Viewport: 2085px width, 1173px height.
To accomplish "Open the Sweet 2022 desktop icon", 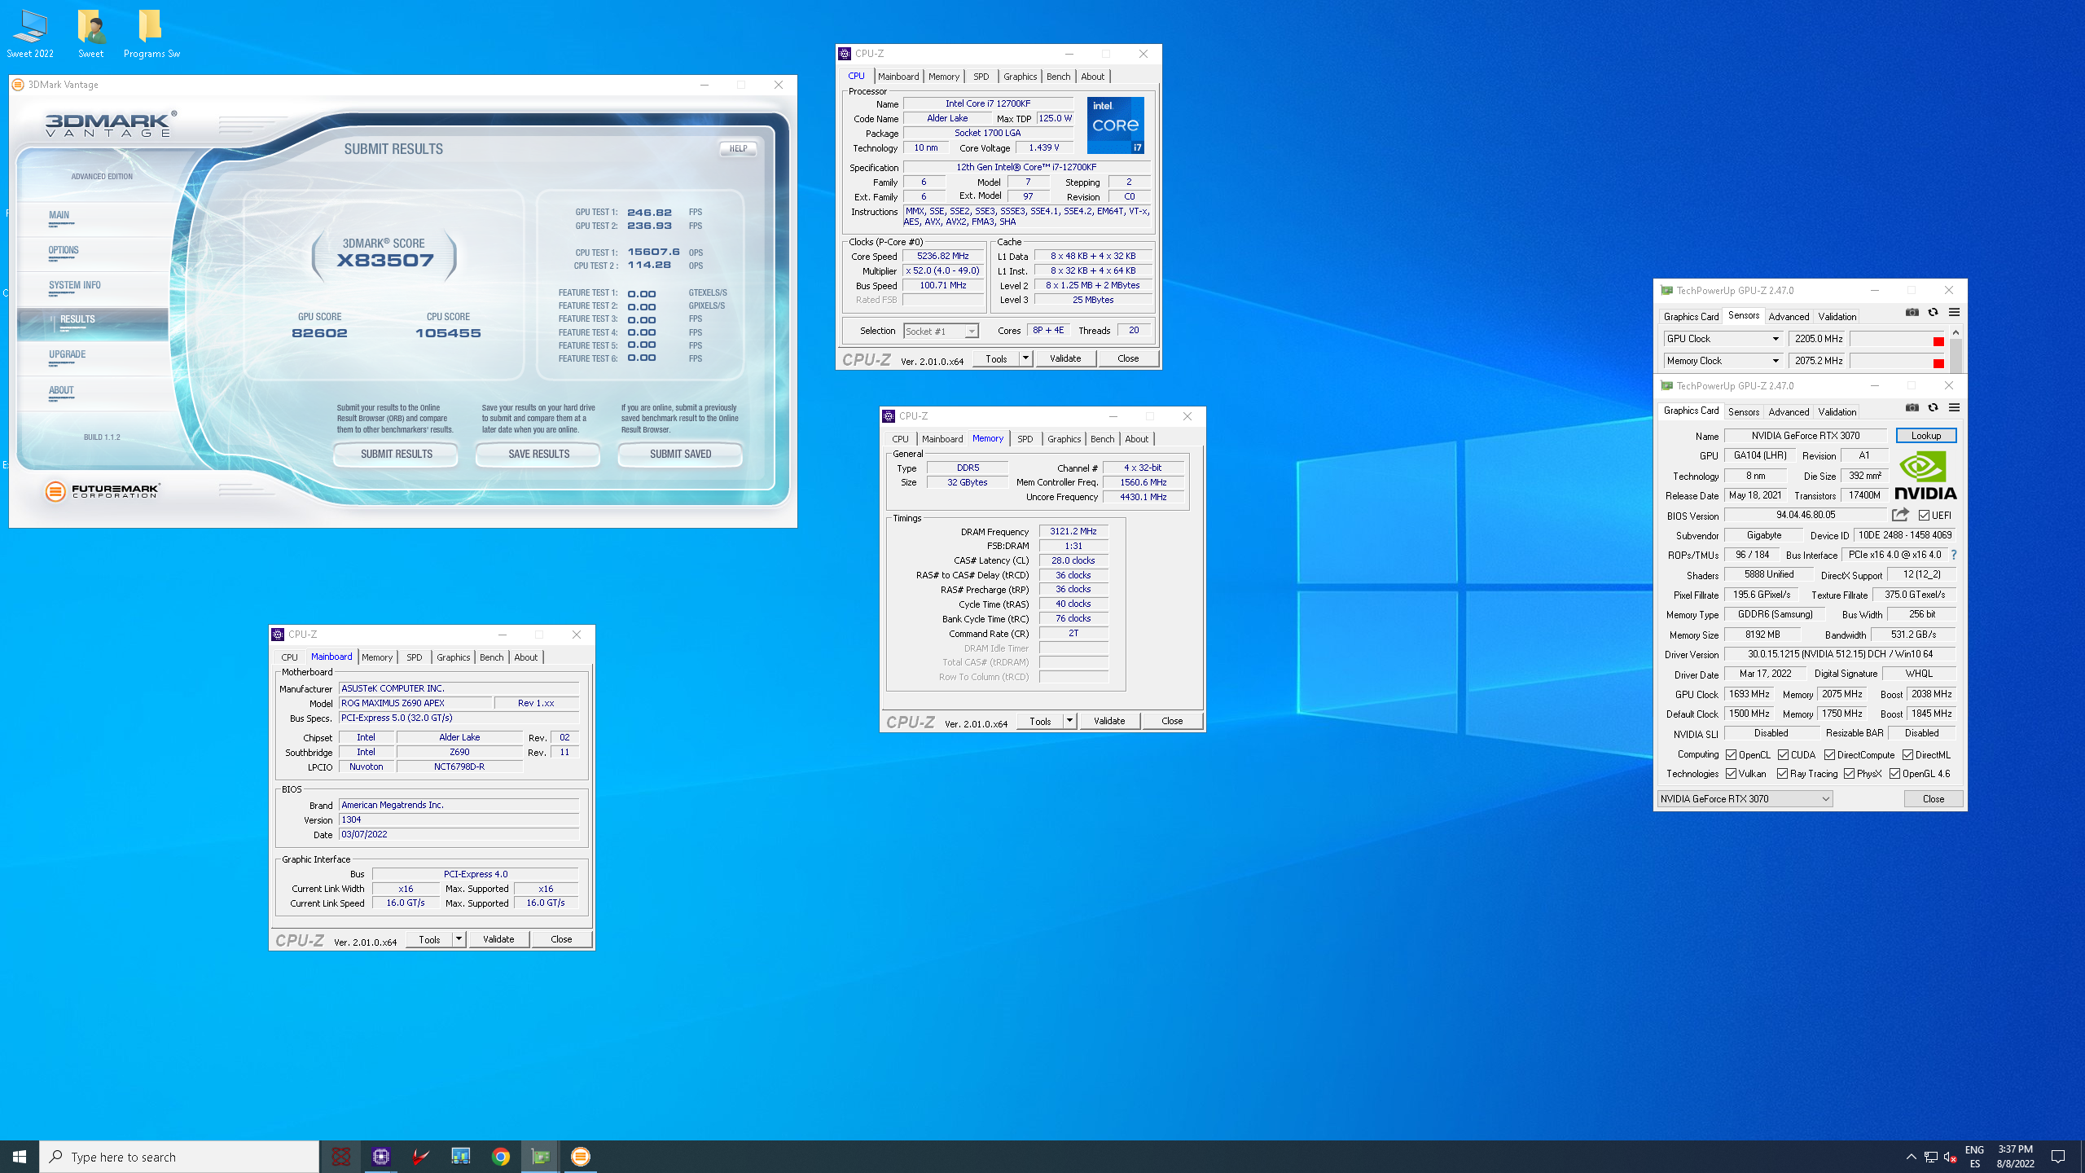I will pos(30,34).
